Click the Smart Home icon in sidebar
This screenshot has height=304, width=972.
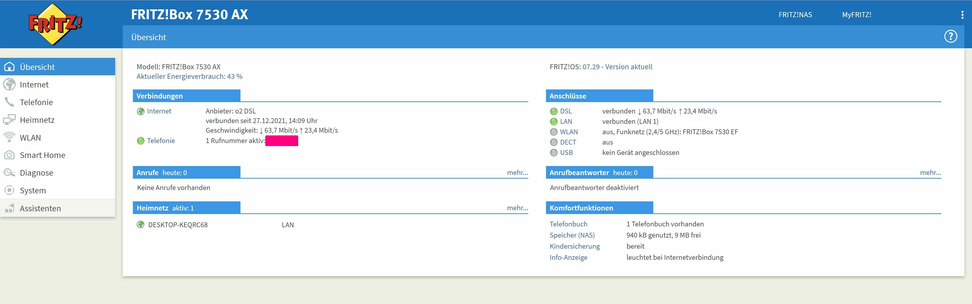pos(9,155)
